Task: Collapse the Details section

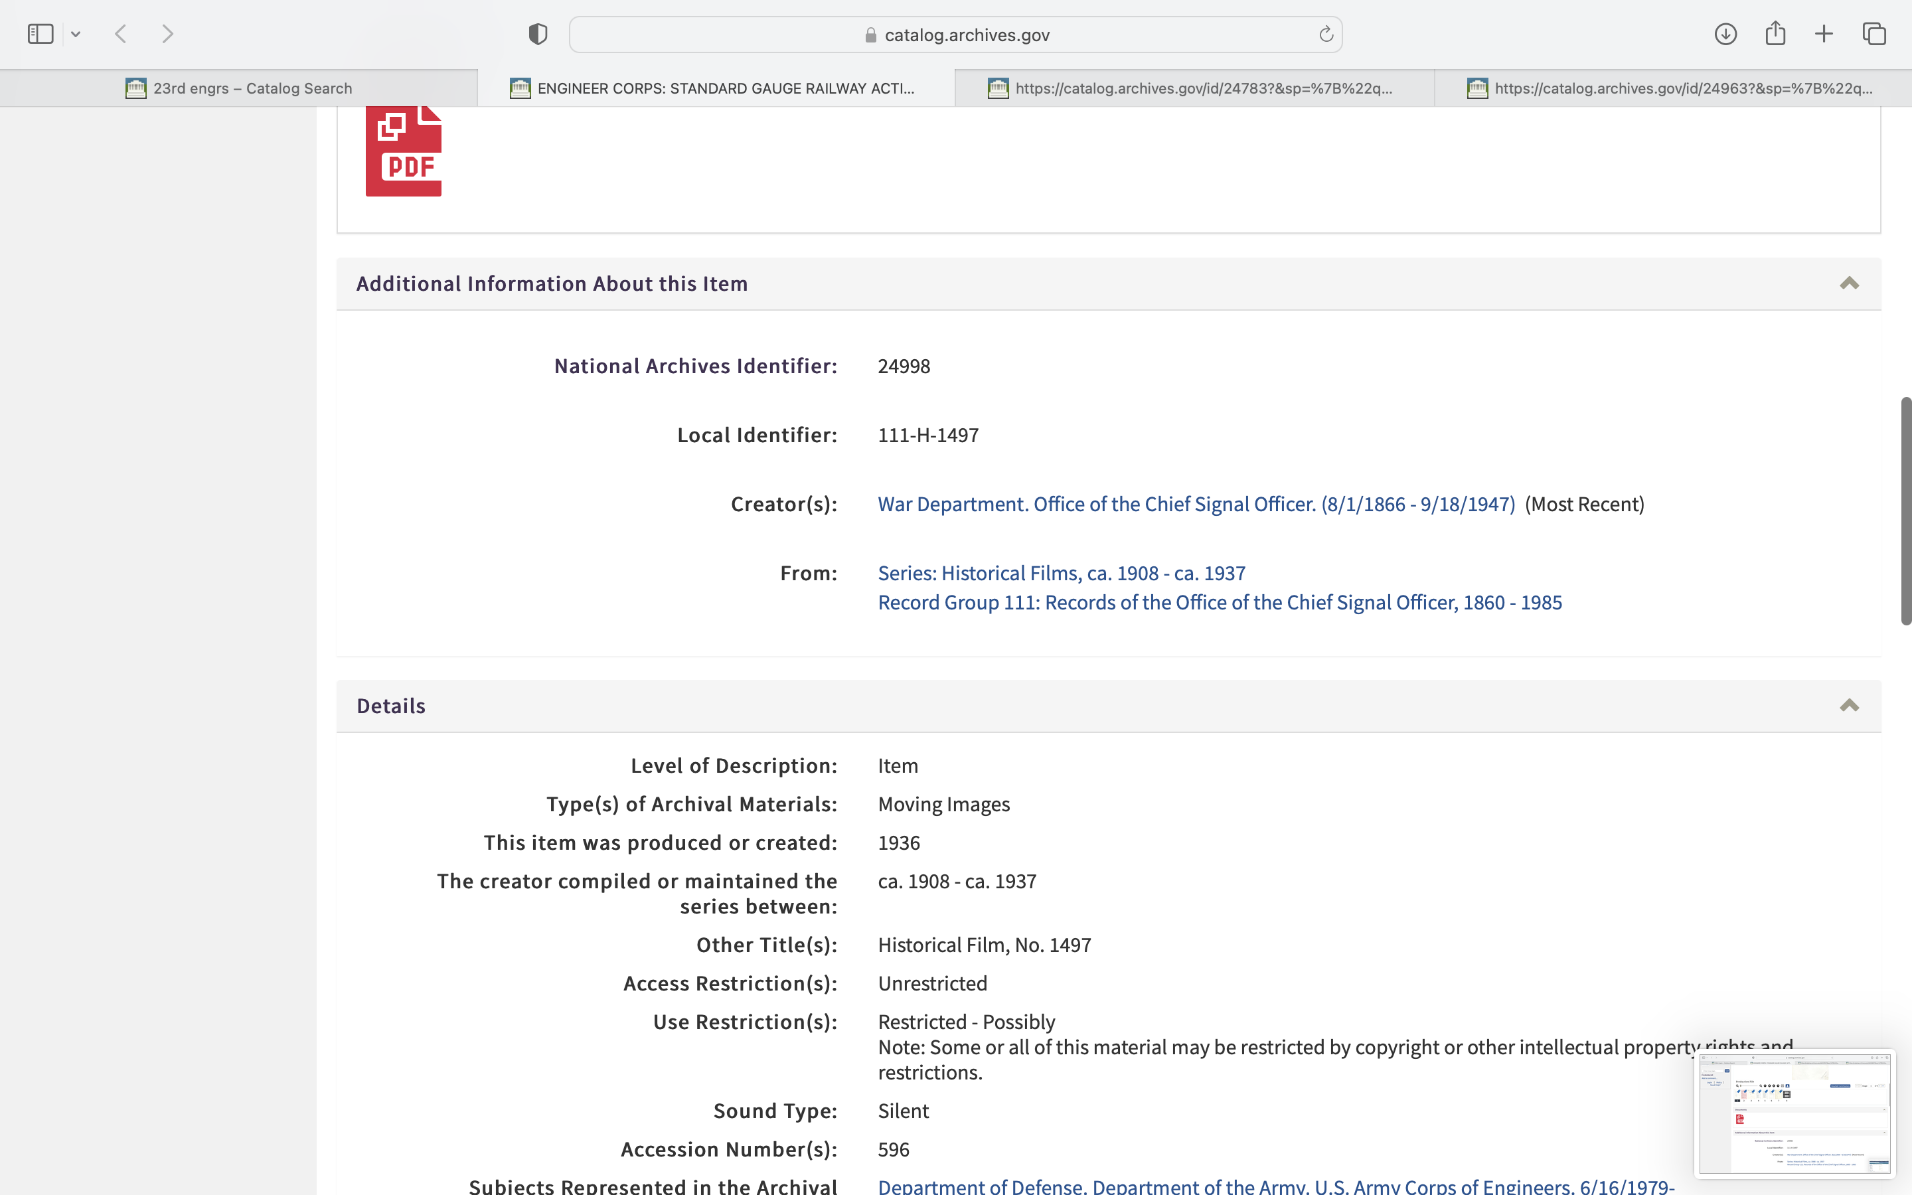Action: coord(1849,705)
